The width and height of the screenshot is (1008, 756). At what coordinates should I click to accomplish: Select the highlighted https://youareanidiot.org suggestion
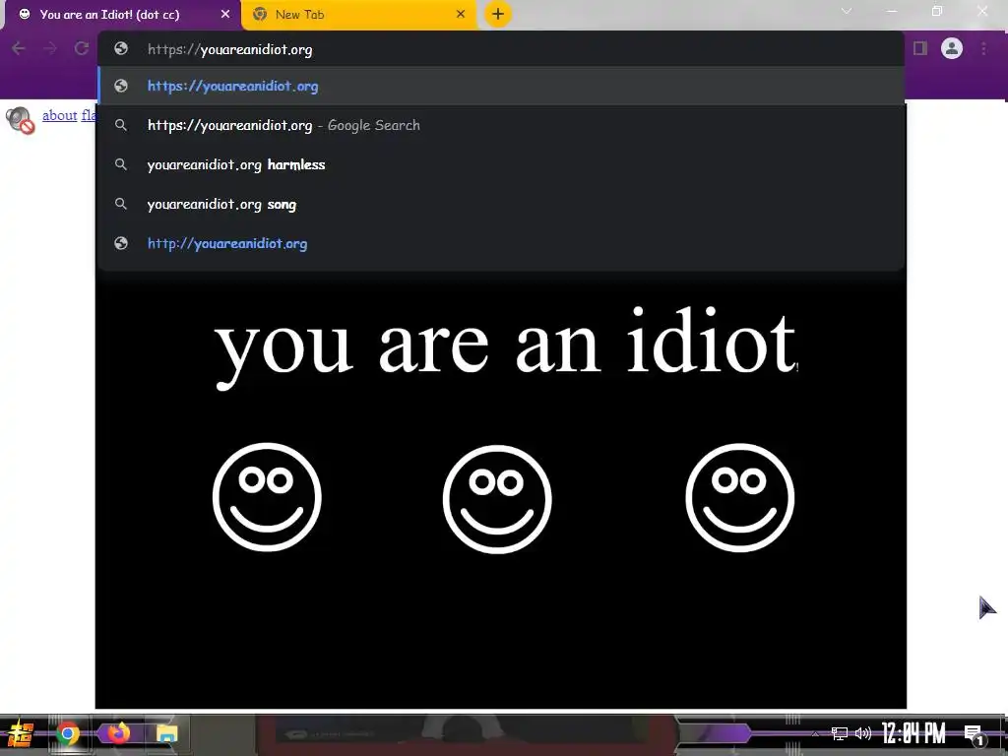coord(501,87)
